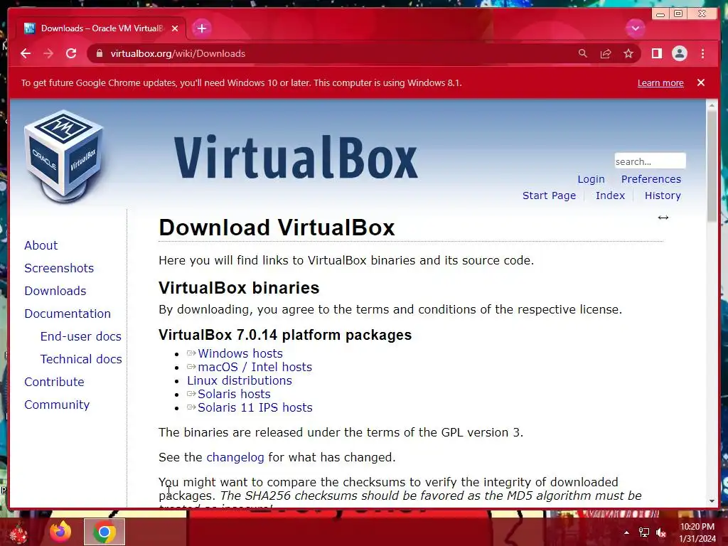Open Documentation in the sidebar
This screenshot has height=546, width=728.
(68, 314)
